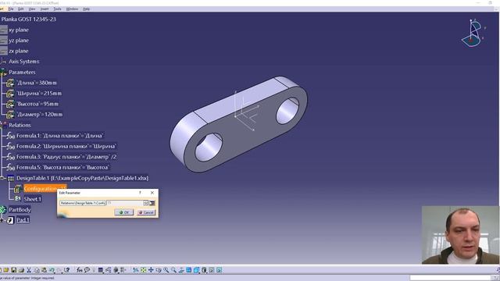Select the zx plane in the tree

(x=19, y=51)
